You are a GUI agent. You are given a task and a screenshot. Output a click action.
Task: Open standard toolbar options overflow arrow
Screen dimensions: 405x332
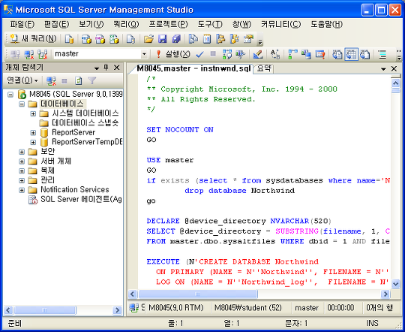click(x=259, y=41)
